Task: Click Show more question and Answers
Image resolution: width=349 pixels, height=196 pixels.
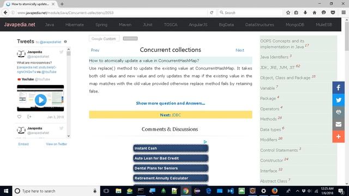Action: click(x=171, y=103)
